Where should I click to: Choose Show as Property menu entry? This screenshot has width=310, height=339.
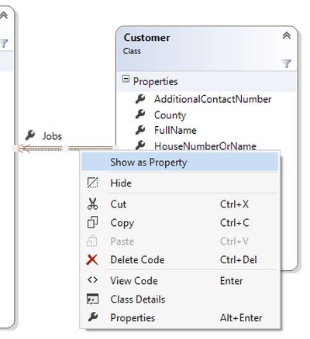180,162
